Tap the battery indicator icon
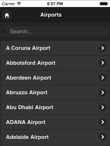The width and height of the screenshot is (110, 146). point(104,4)
